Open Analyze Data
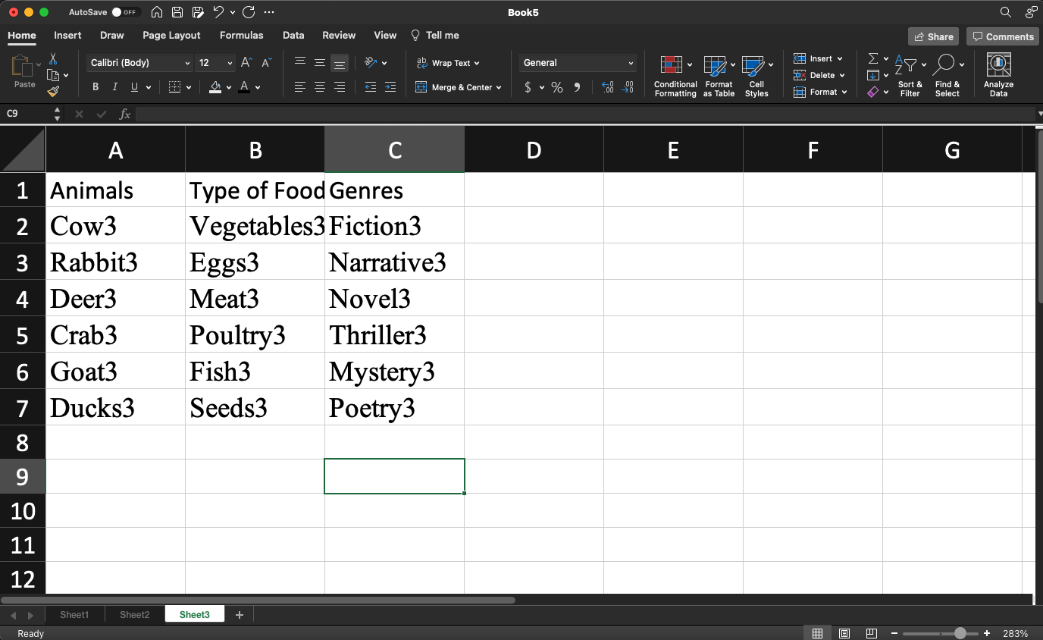 tap(998, 75)
